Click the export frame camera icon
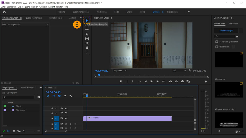246x138 pixels. pyautogui.click(x=182, y=81)
